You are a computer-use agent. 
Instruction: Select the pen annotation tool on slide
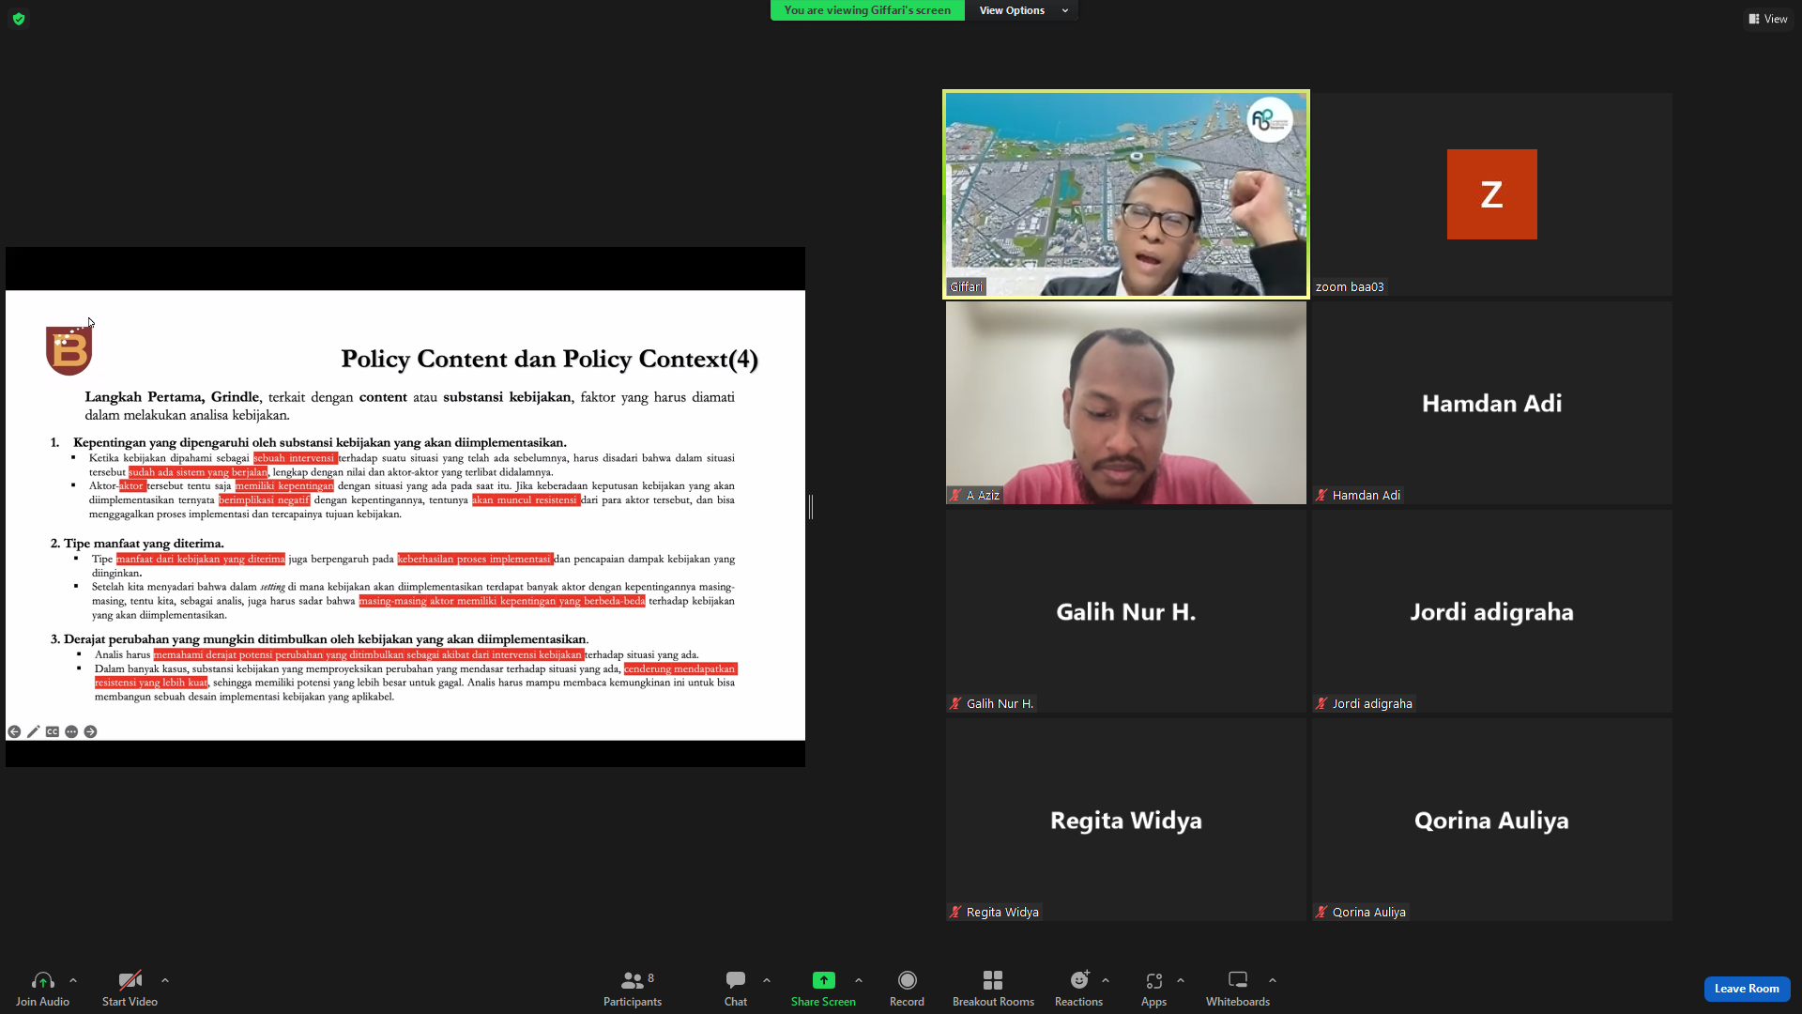pyautogui.click(x=33, y=732)
